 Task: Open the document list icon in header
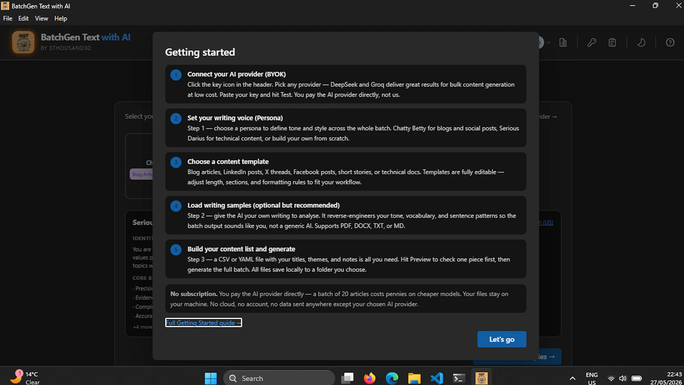click(x=563, y=42)
